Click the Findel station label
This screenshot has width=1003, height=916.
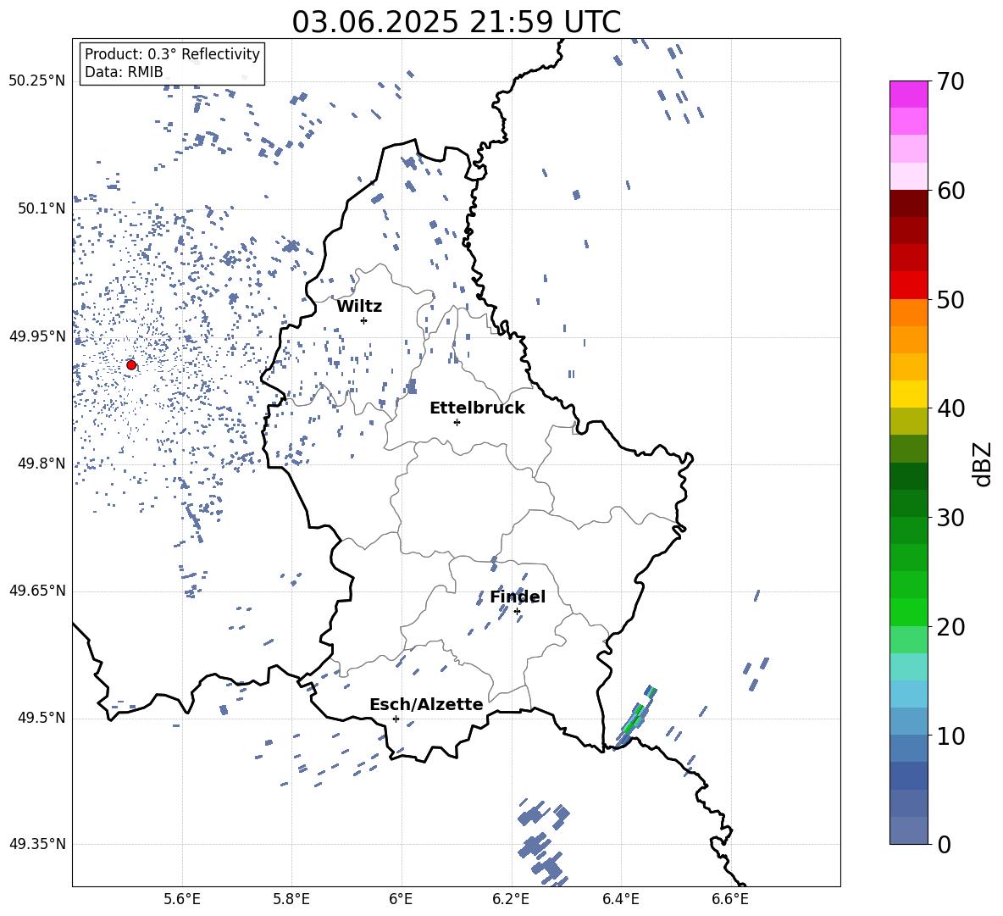[x=518, y=597]
